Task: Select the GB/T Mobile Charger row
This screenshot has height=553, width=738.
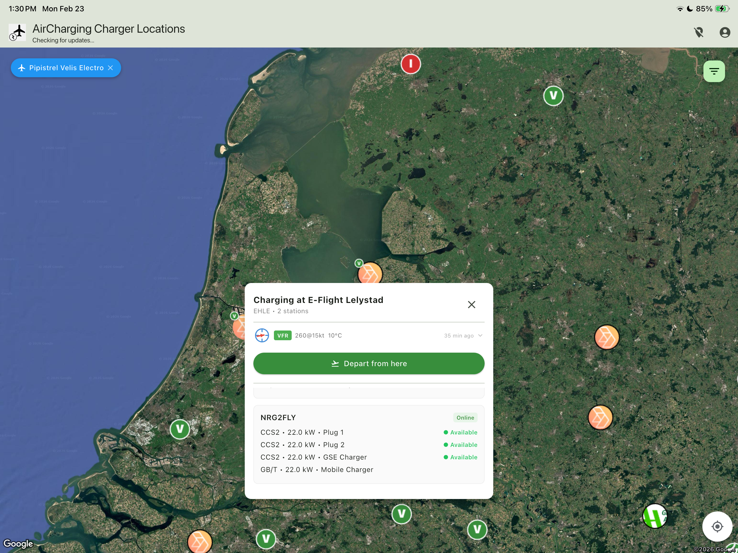Action: tap(369, 470)
